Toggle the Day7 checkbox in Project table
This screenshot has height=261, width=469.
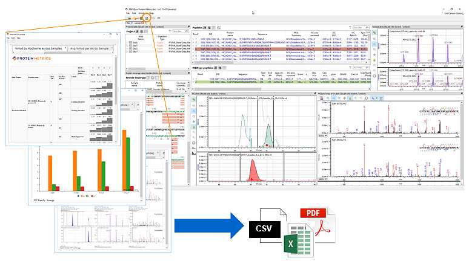[x=130, y=51]
